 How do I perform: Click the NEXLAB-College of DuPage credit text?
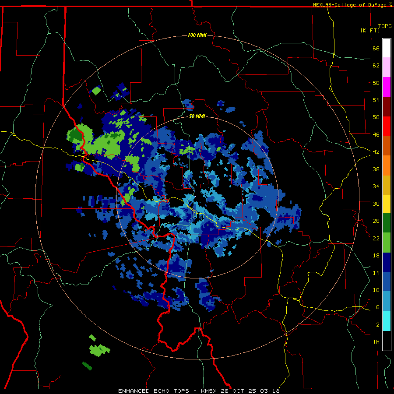point(350,5)
